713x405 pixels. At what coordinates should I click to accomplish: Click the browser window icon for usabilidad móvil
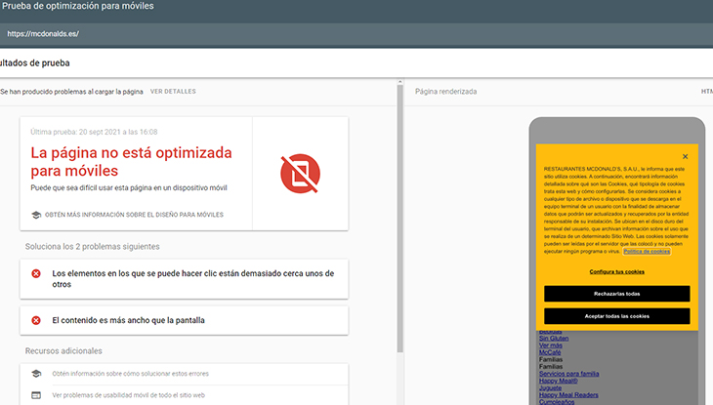click(x=36, y=395)
